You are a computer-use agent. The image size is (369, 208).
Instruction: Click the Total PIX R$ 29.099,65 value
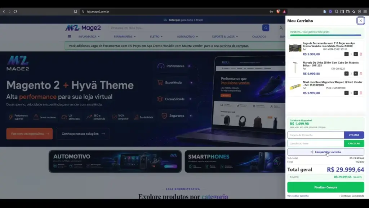(x=343, y=177)
